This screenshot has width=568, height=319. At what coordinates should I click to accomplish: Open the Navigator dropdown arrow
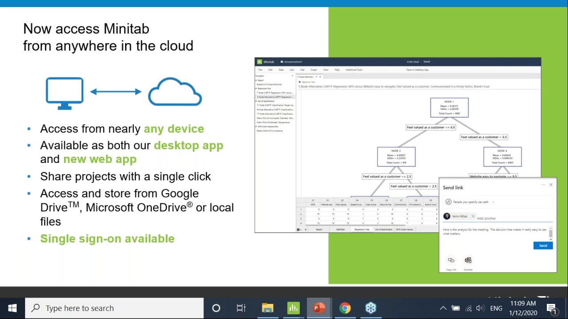tap(293, 76)
